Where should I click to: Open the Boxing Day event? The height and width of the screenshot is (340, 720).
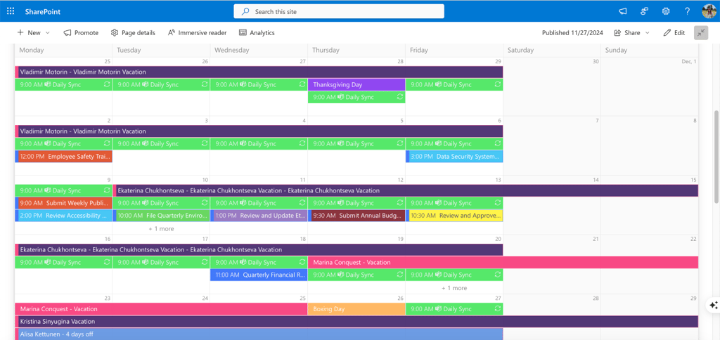coord(356,309)
